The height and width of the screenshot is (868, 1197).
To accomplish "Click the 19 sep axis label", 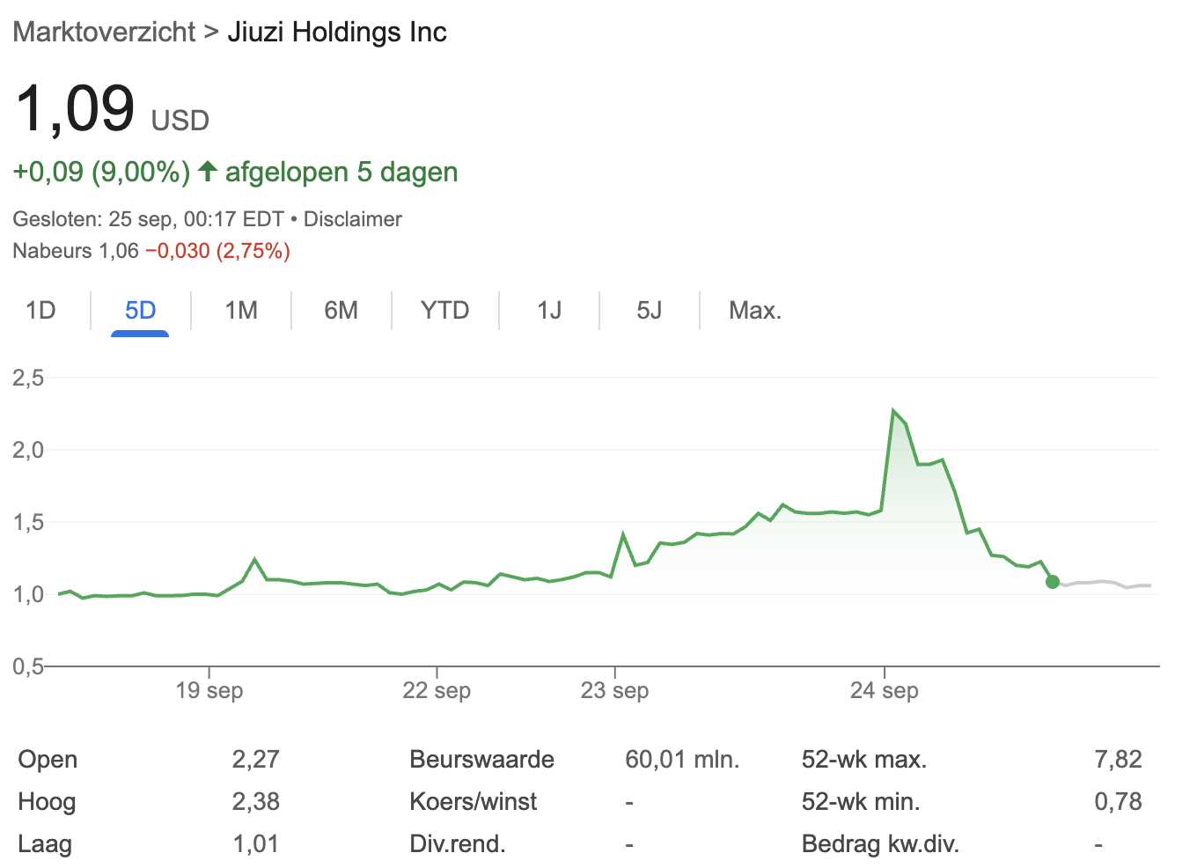I will (x=209, y=690).
